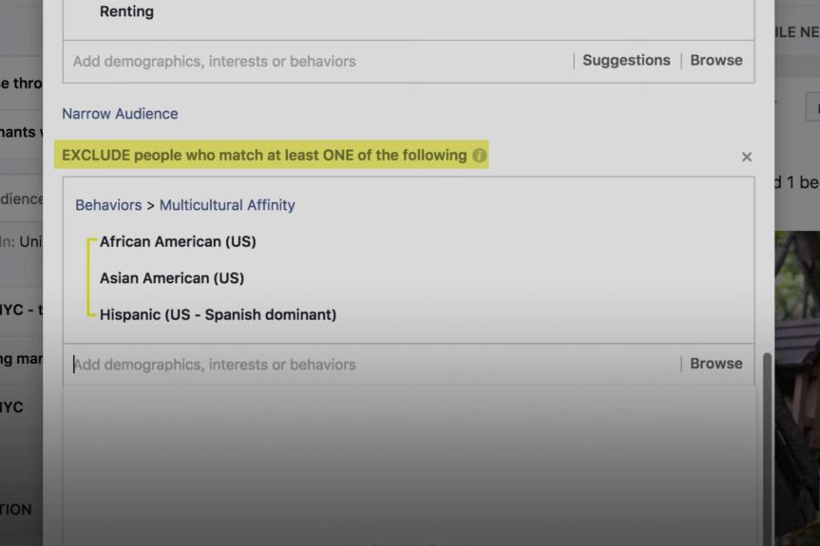This screenshot has height=546, width=820.
Task: Remove the EXCLUDE section with the X
Action: pyautogui.click(x=746, y=157)
